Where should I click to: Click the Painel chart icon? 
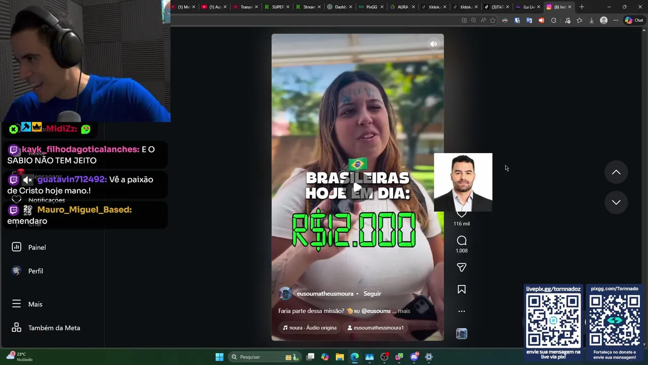coord(17,247)
